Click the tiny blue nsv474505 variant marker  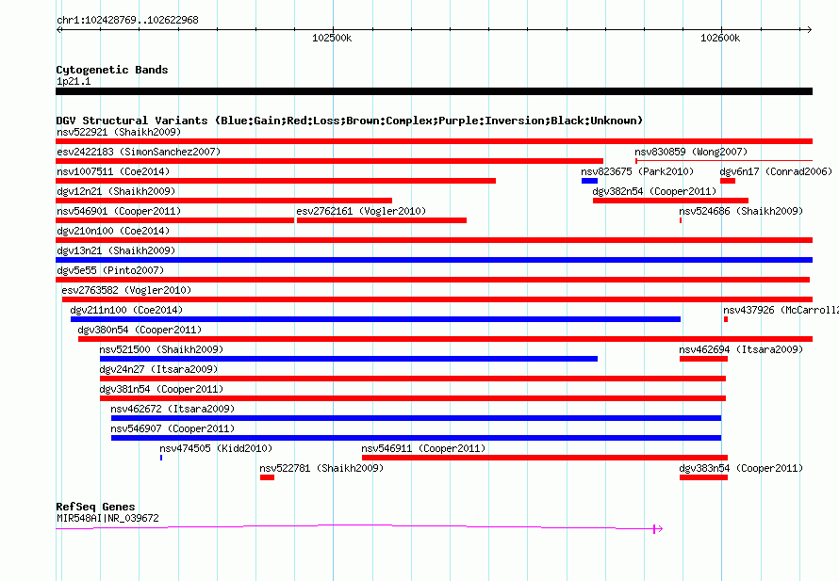pos(161,458)
